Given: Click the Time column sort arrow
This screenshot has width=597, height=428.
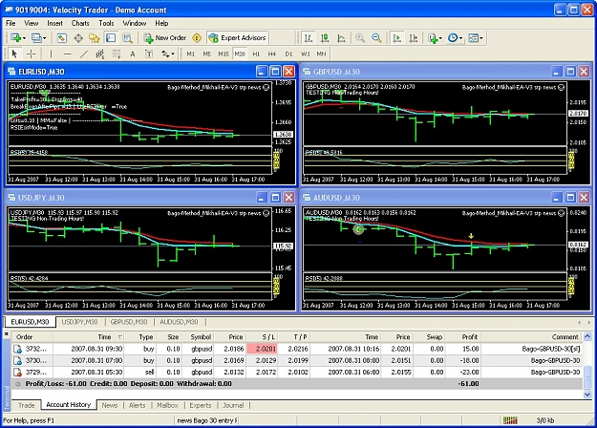Looking at the screenshot, I should click(x=120, y=337).
